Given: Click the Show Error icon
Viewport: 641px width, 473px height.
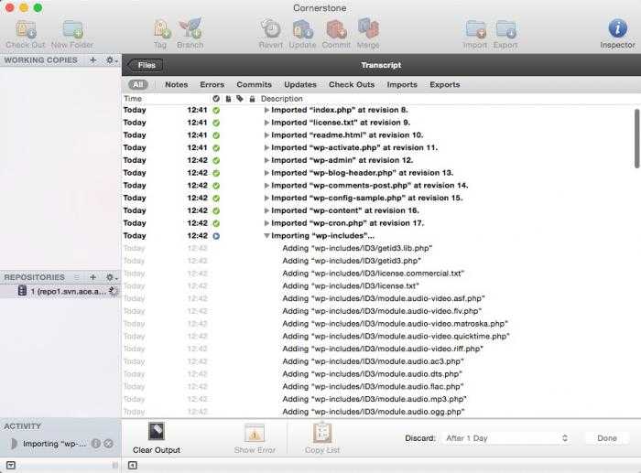Looking at the screenshot, I should point(255,433).
